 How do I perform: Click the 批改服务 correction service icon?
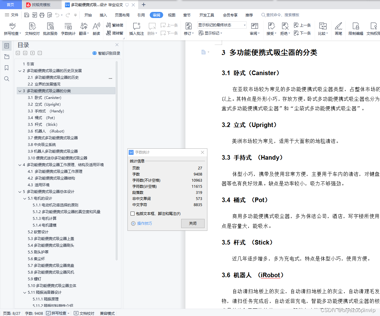coord(50,29)
